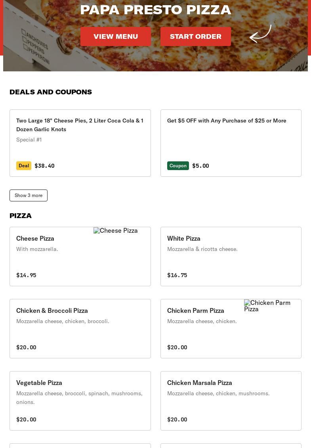Click the Papa Presto Pizza heading
The height and width of the screenshot is (448, 311).
[155, 10]
